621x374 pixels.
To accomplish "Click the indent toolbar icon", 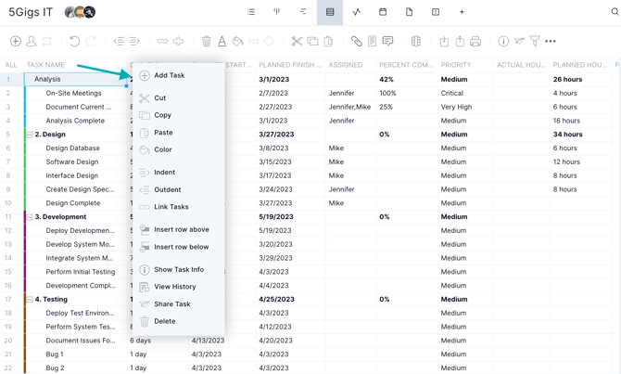I will [x=134, y=41].
